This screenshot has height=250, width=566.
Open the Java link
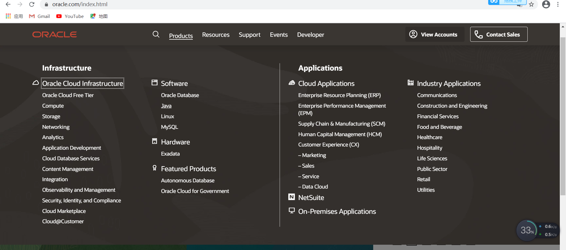166,106
